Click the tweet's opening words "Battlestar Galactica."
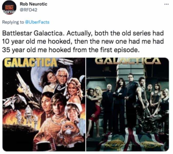This screenshot has width=173, height=154. (x=33, y=33)
